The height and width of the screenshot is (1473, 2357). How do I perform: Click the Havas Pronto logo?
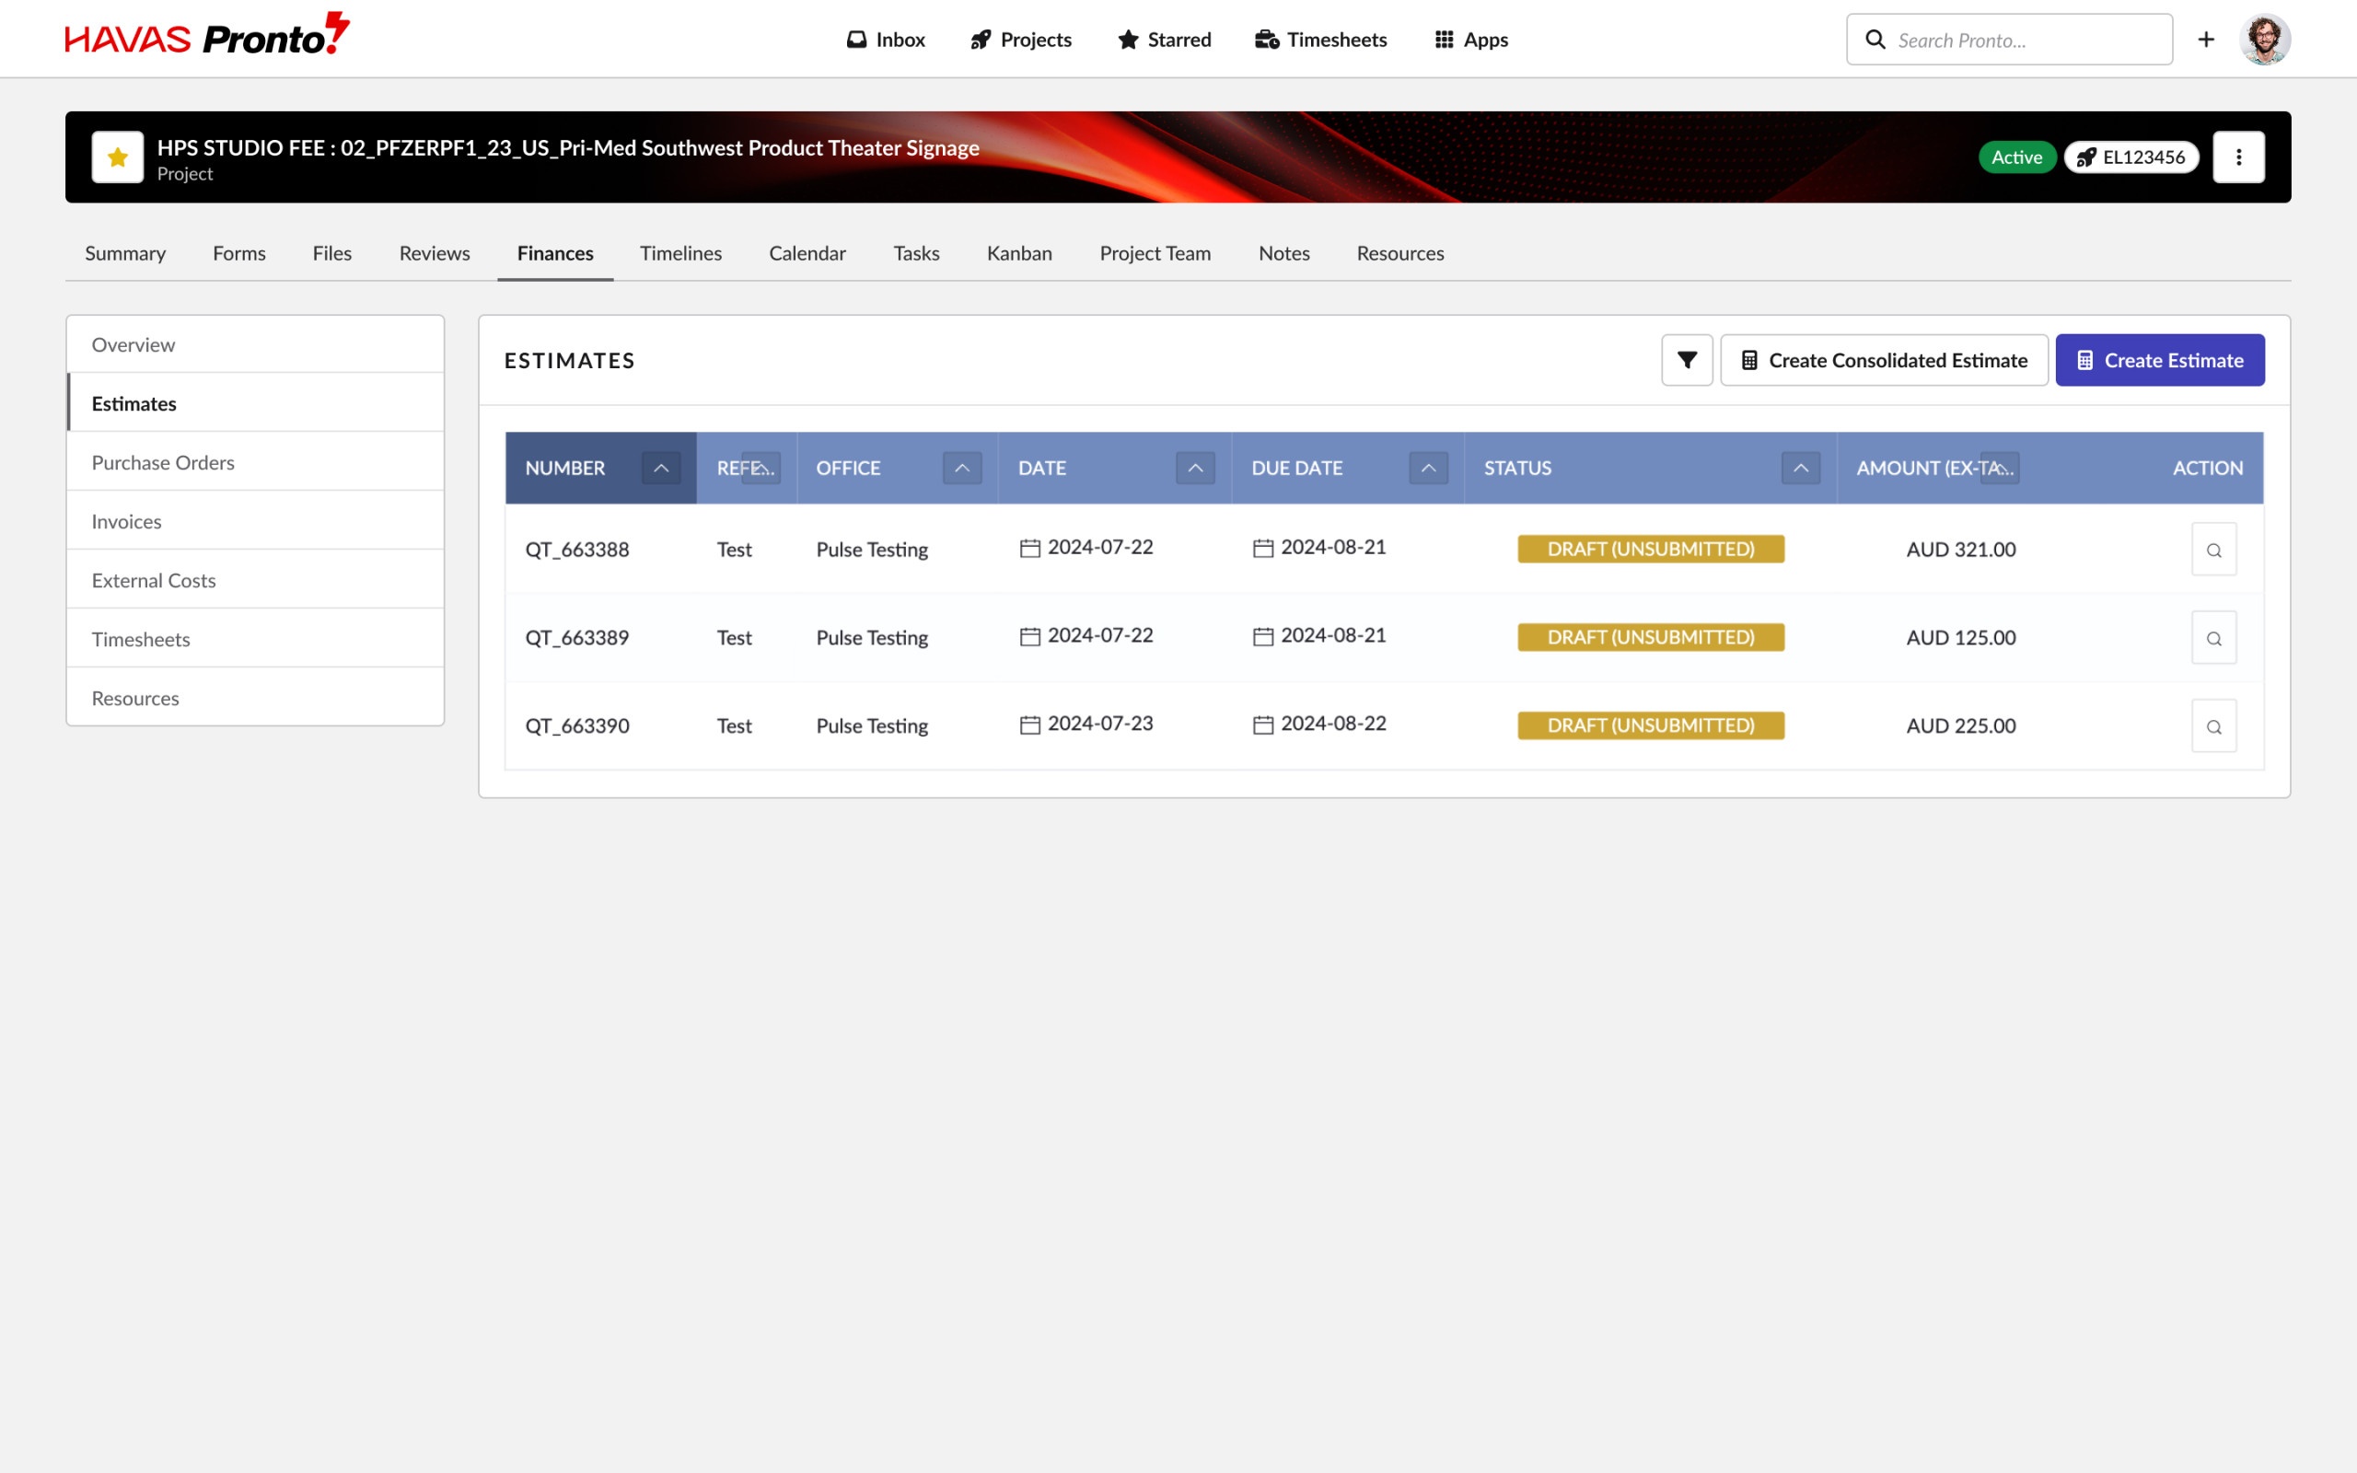(x=206, y=34)
